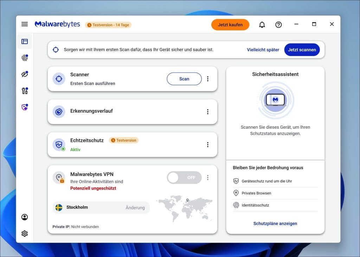Open the Echtzeitschutz options menu
The image size is (360, 257).
[x=208, y=144]
